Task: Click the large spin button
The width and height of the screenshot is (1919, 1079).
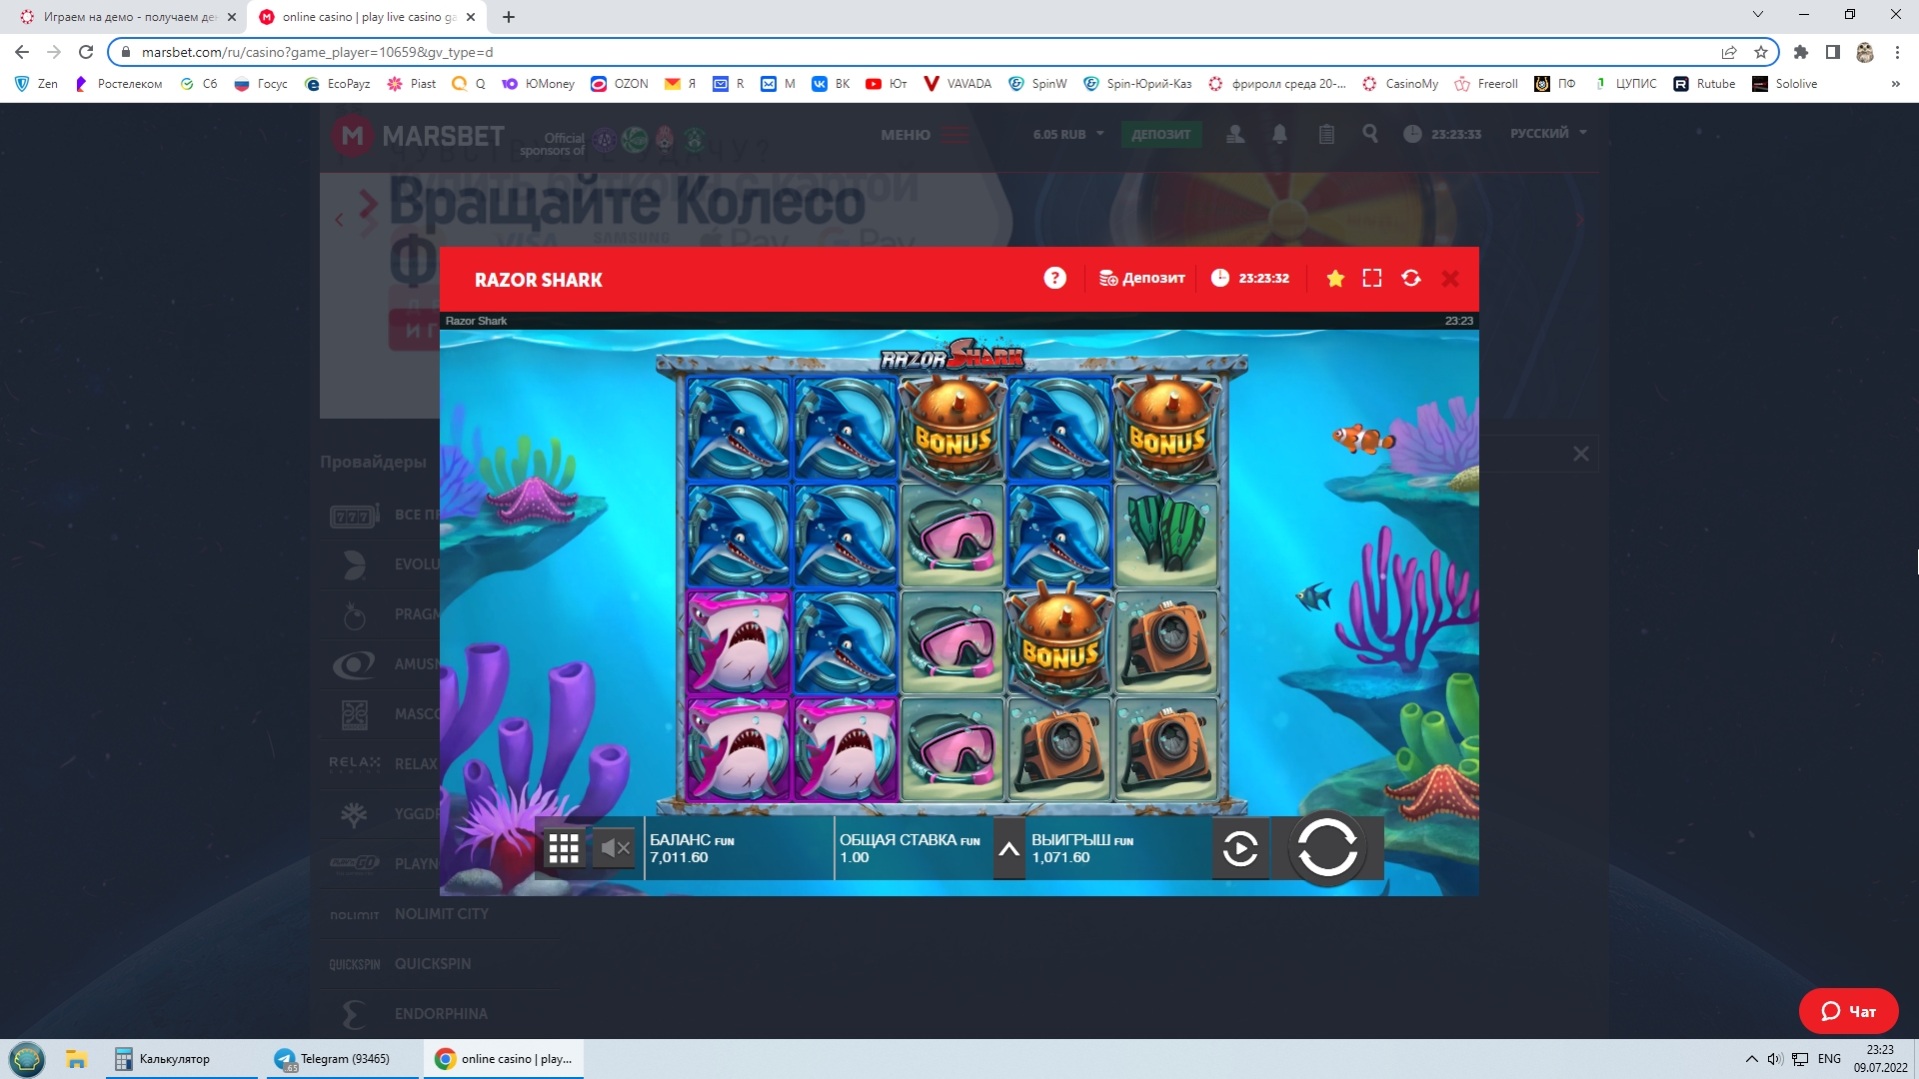Action: (1326, 848)
